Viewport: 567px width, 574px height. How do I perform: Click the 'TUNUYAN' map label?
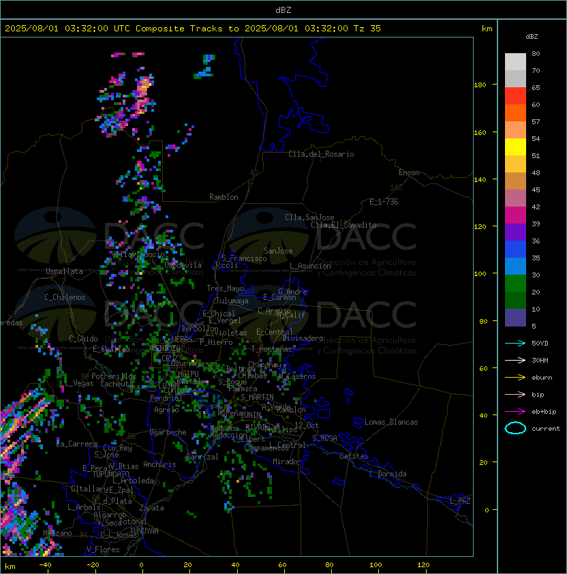144,531
